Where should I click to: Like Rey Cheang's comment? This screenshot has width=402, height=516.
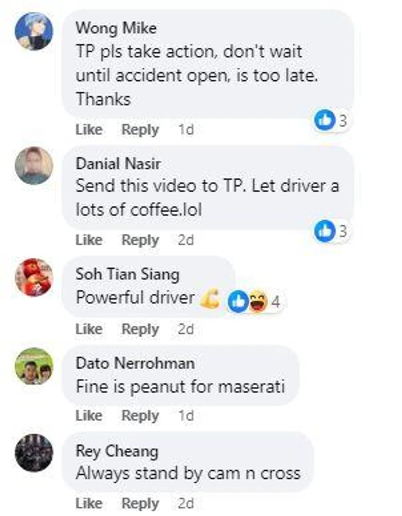click(89, 503)
